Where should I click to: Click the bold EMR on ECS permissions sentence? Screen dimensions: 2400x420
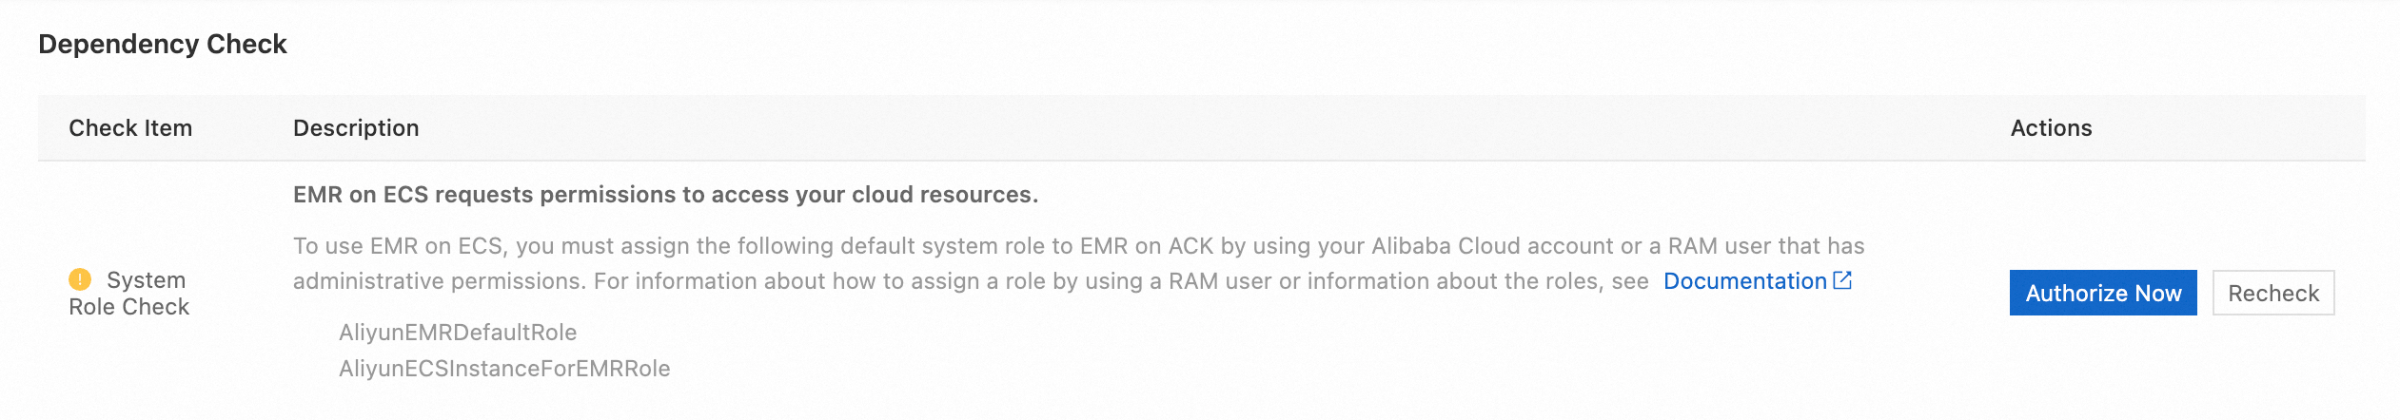[665, 195]
